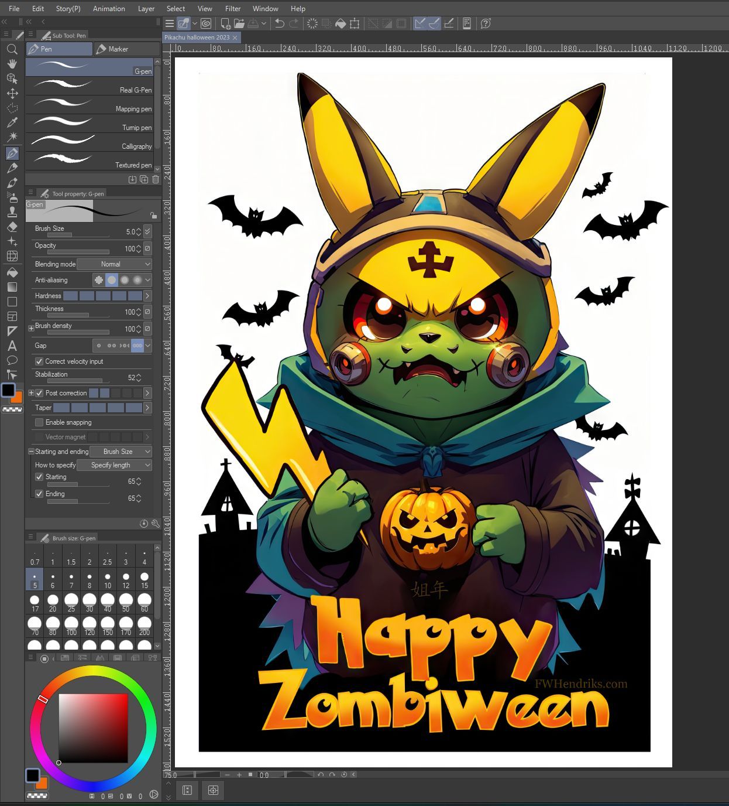Open How to specify dropdown
729x806 pixels.
click(114, 465)
